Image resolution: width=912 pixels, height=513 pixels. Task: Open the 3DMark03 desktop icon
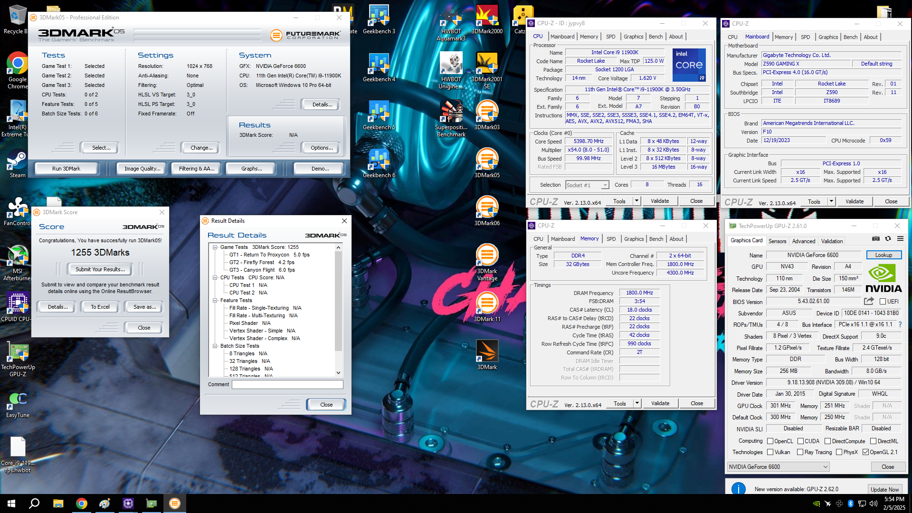coord(487,115)
